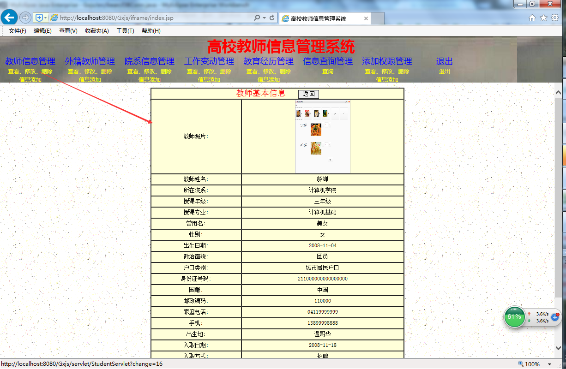The width and height of the screenshot is (566, 369).
Task: Open the 工具(T) menu
Action: (125, 31)
